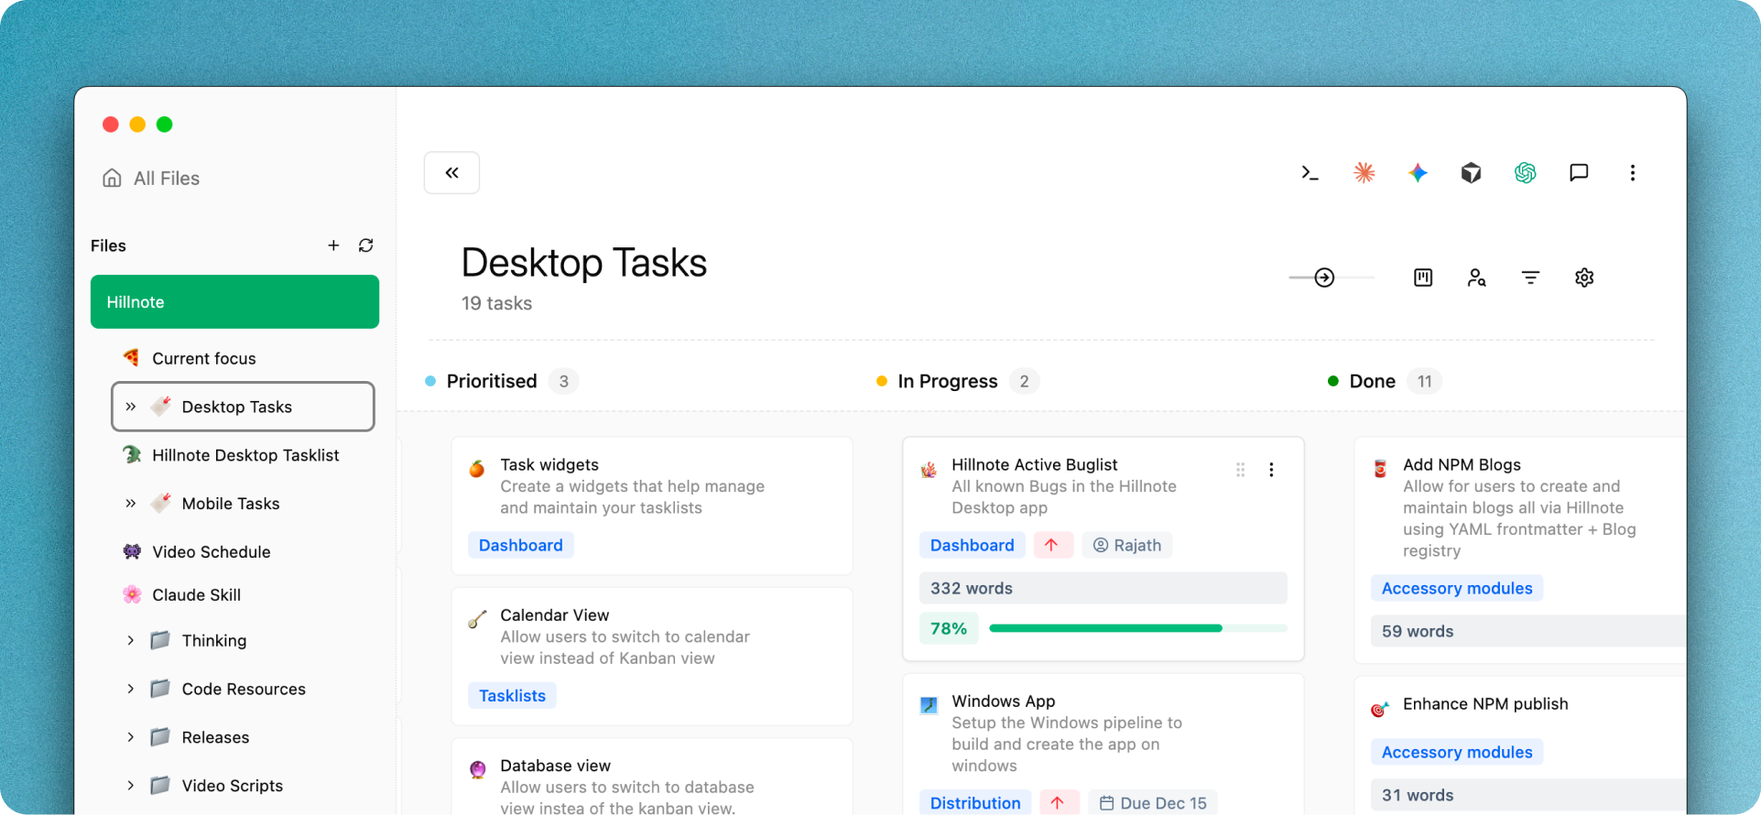Open the terminal prompt icon
The width and height of the screenshot is (1761, 815).
[1310, 172]
